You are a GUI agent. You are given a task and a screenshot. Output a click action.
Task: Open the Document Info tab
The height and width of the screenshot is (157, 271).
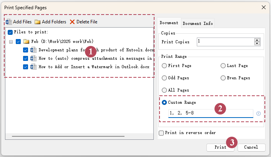tap(198, 23)
